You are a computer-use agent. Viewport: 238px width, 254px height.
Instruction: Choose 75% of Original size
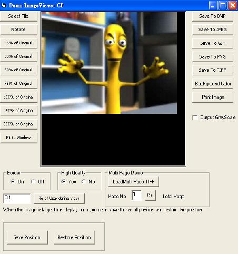pos(18,83)
